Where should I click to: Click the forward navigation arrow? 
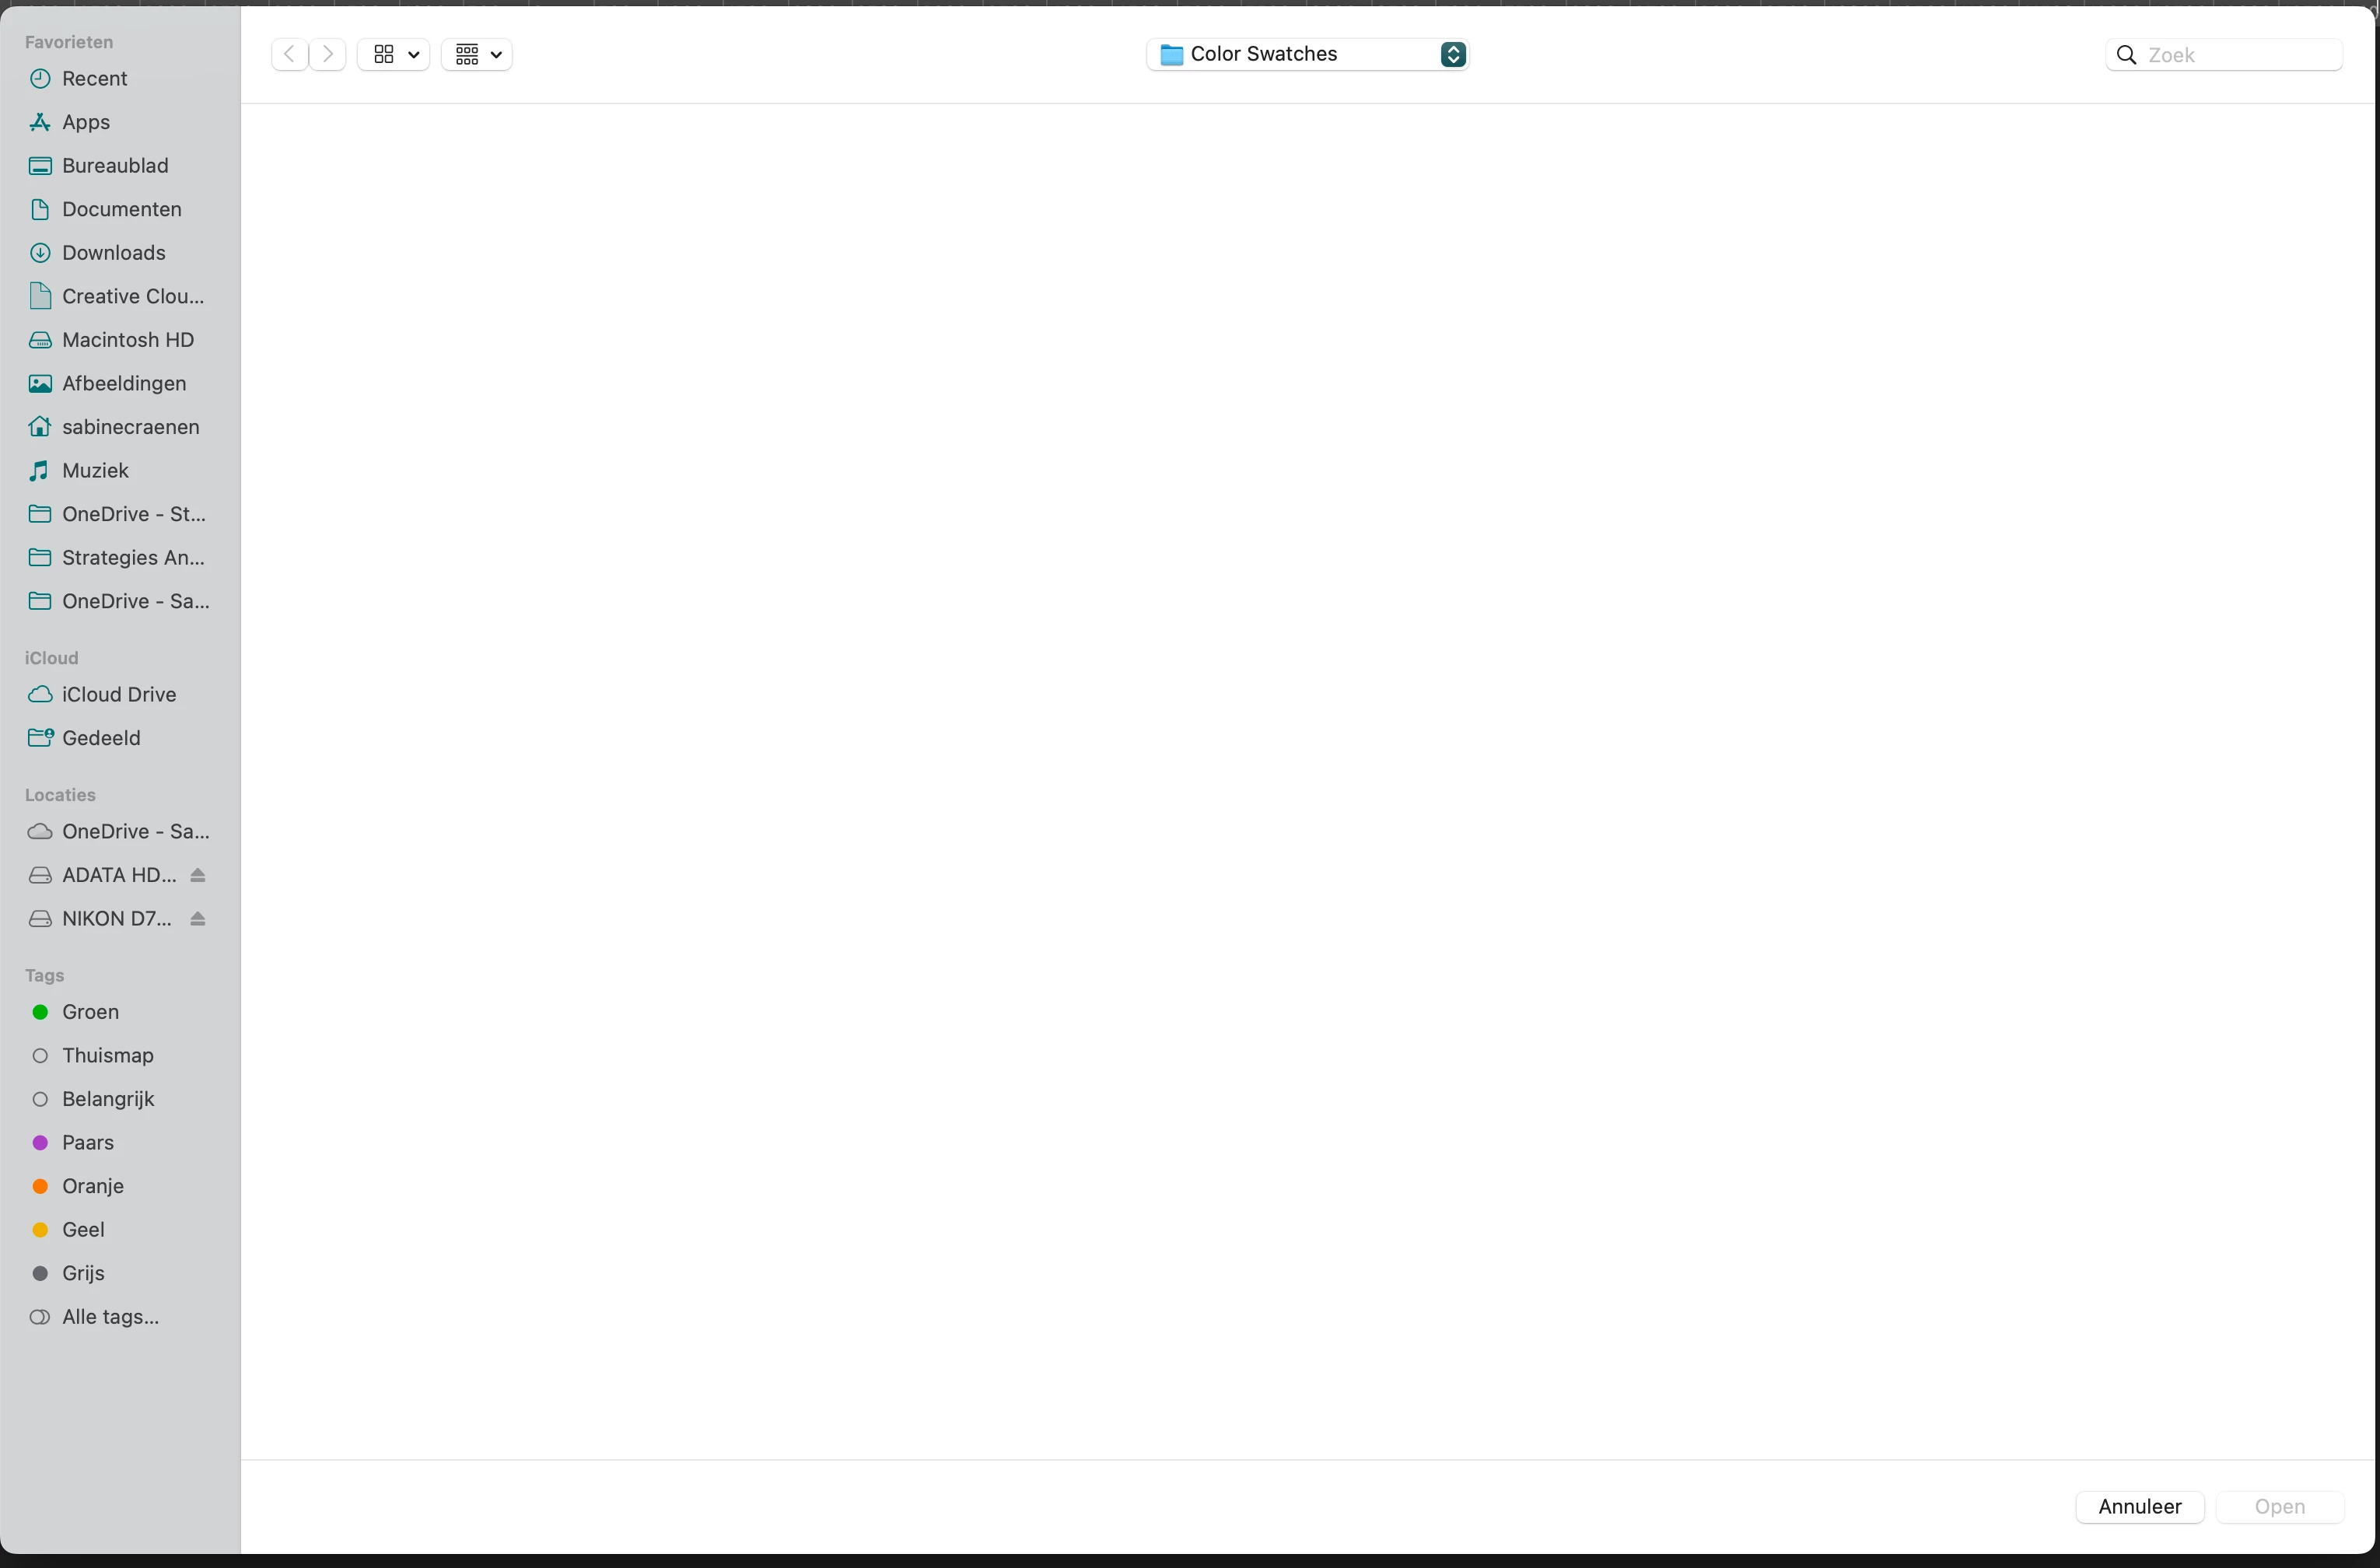point(328,54)
